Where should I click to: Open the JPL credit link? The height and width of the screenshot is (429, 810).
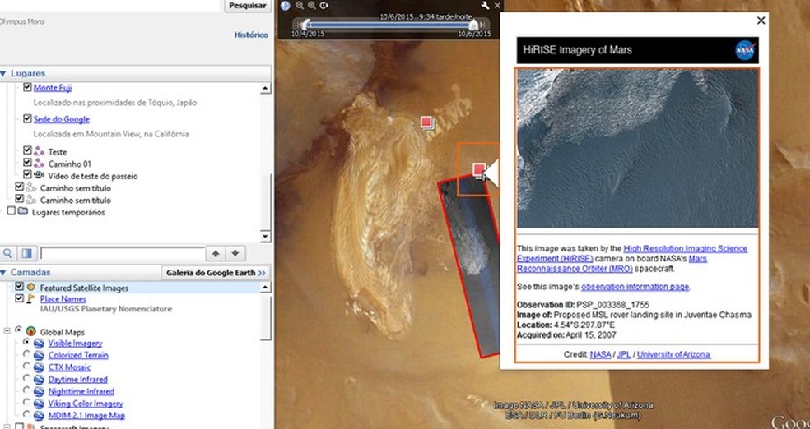624,355
